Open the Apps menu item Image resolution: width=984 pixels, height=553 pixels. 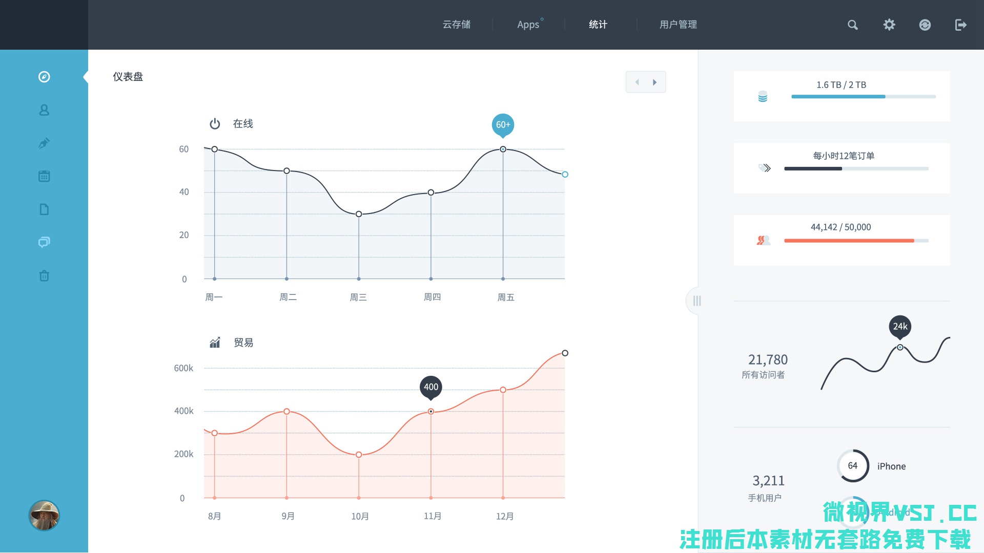(x=528, y=25)
